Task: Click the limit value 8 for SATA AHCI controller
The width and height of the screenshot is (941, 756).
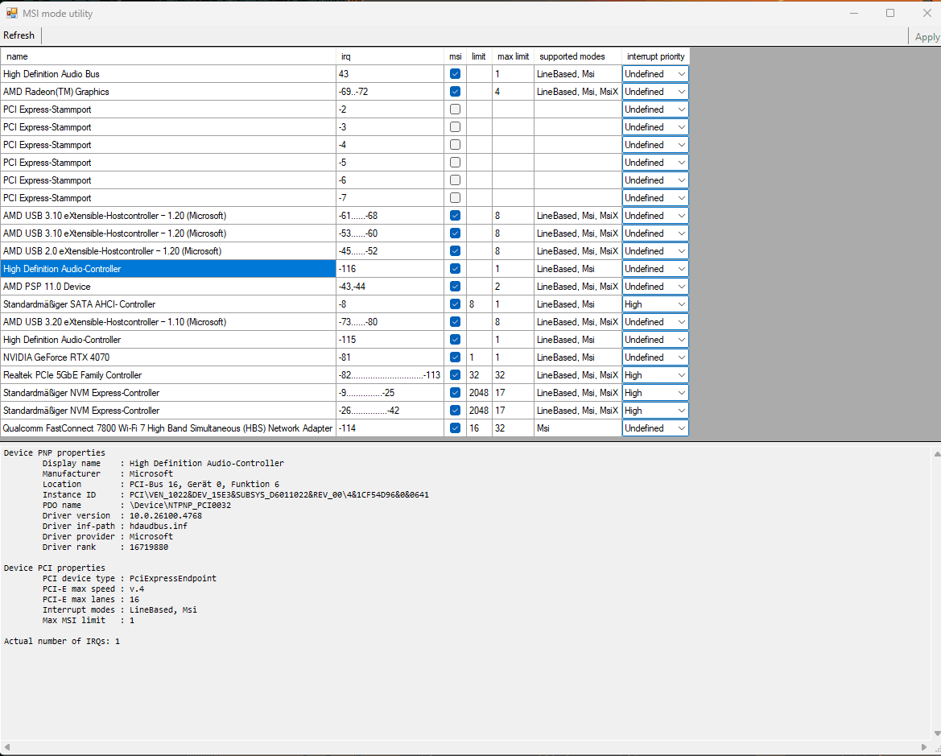Action: pyautogui.click(x=479, y=304)
